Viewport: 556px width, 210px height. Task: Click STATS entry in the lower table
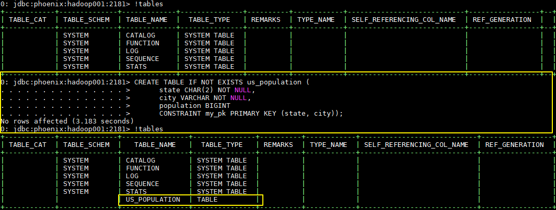pos(136,192)
